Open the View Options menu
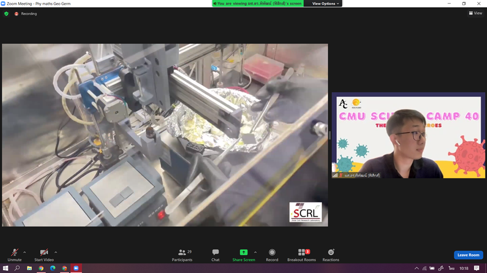 click(x=326, y=4)
